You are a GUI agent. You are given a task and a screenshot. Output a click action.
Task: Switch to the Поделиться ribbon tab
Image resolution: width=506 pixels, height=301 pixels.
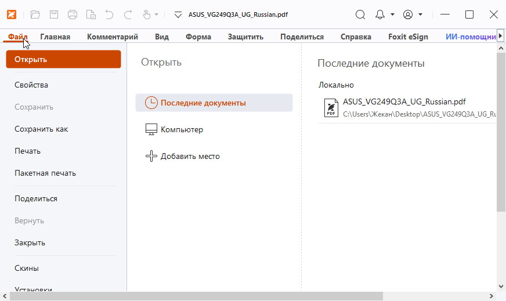302,37
